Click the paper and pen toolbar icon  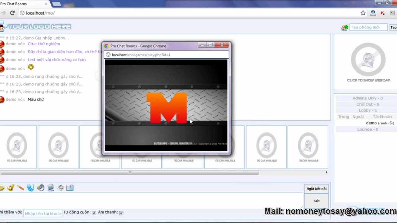pyautogui.click(x=60, y=188)
